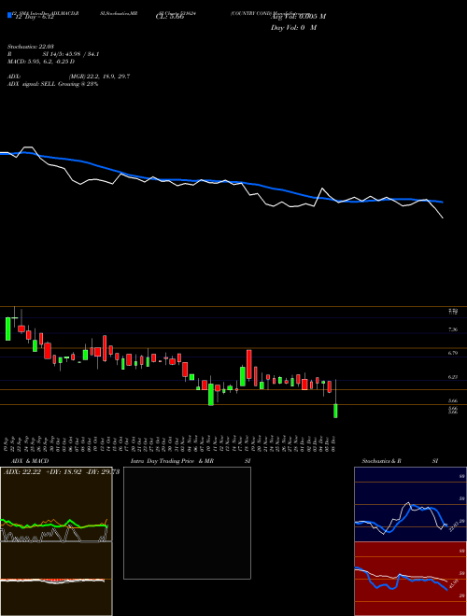This screenshot has height=616, width=467.
Task: Click the 6.79 price axis label
Action: [453, 353]
